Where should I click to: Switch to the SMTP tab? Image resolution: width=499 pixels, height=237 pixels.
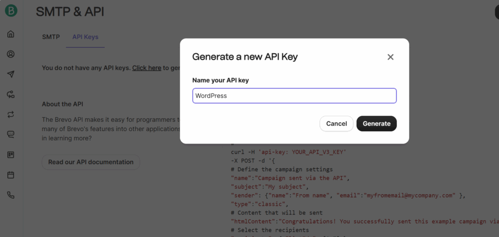[51, 37]
